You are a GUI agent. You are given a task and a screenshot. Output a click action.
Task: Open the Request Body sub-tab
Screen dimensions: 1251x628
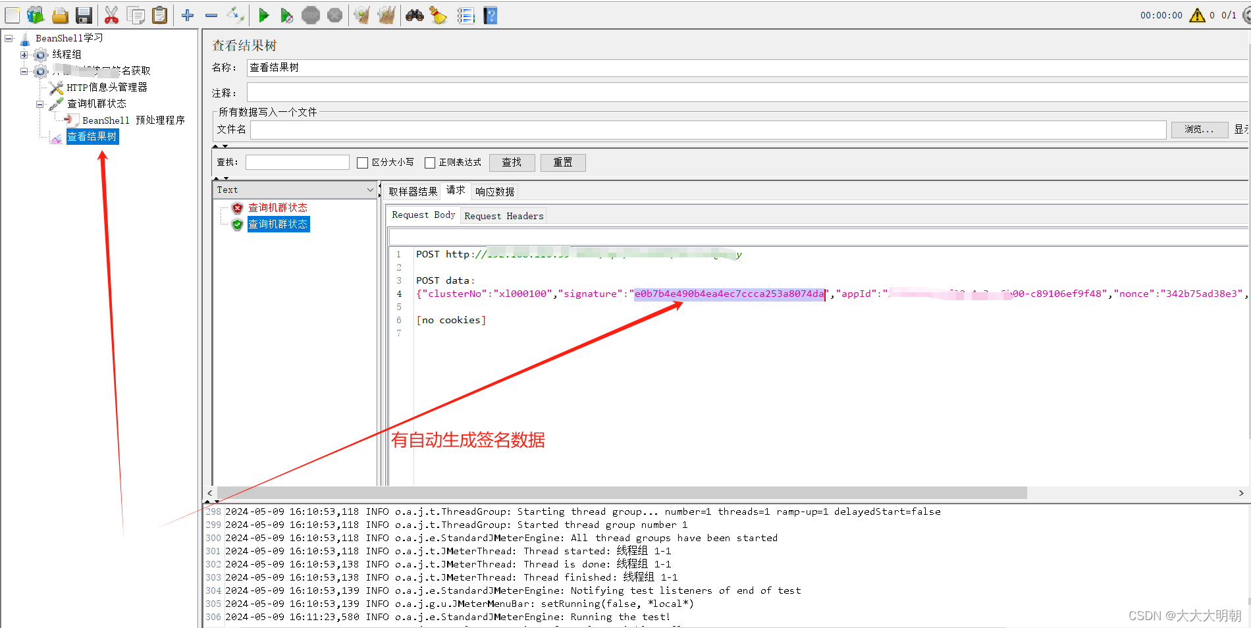423,215
